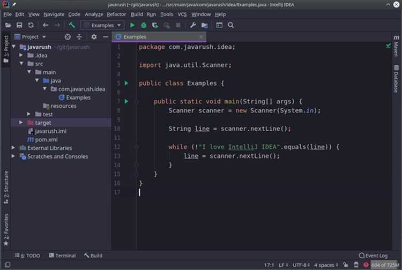Toggle the read-only lock icon in status bar
Screen dimensions: 402x270
[x=346, y=265]
